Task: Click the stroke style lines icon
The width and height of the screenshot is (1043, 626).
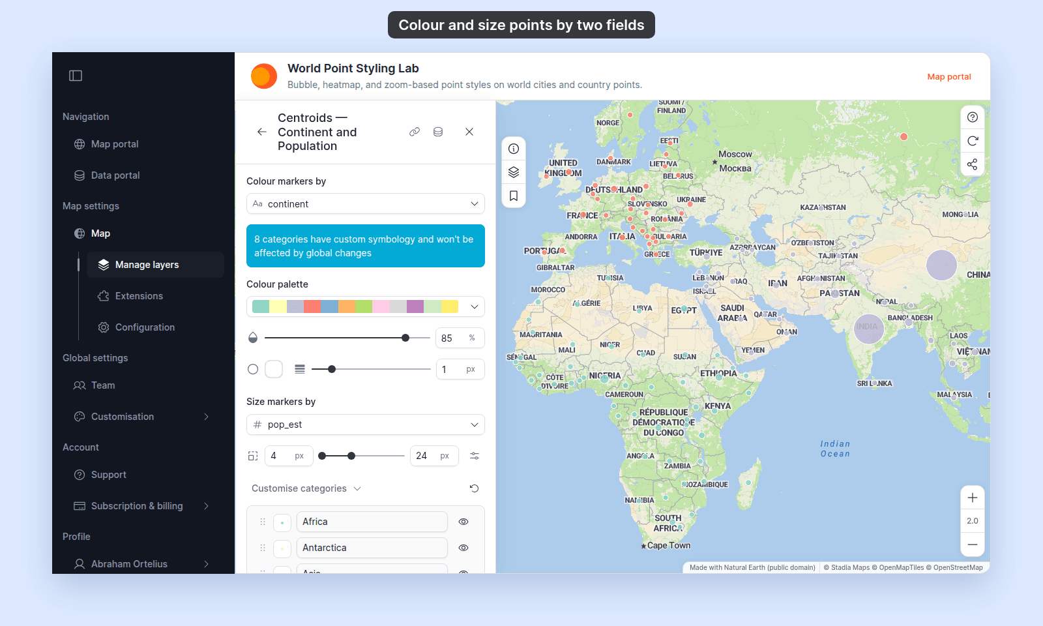Action: [x=300, y=369]
